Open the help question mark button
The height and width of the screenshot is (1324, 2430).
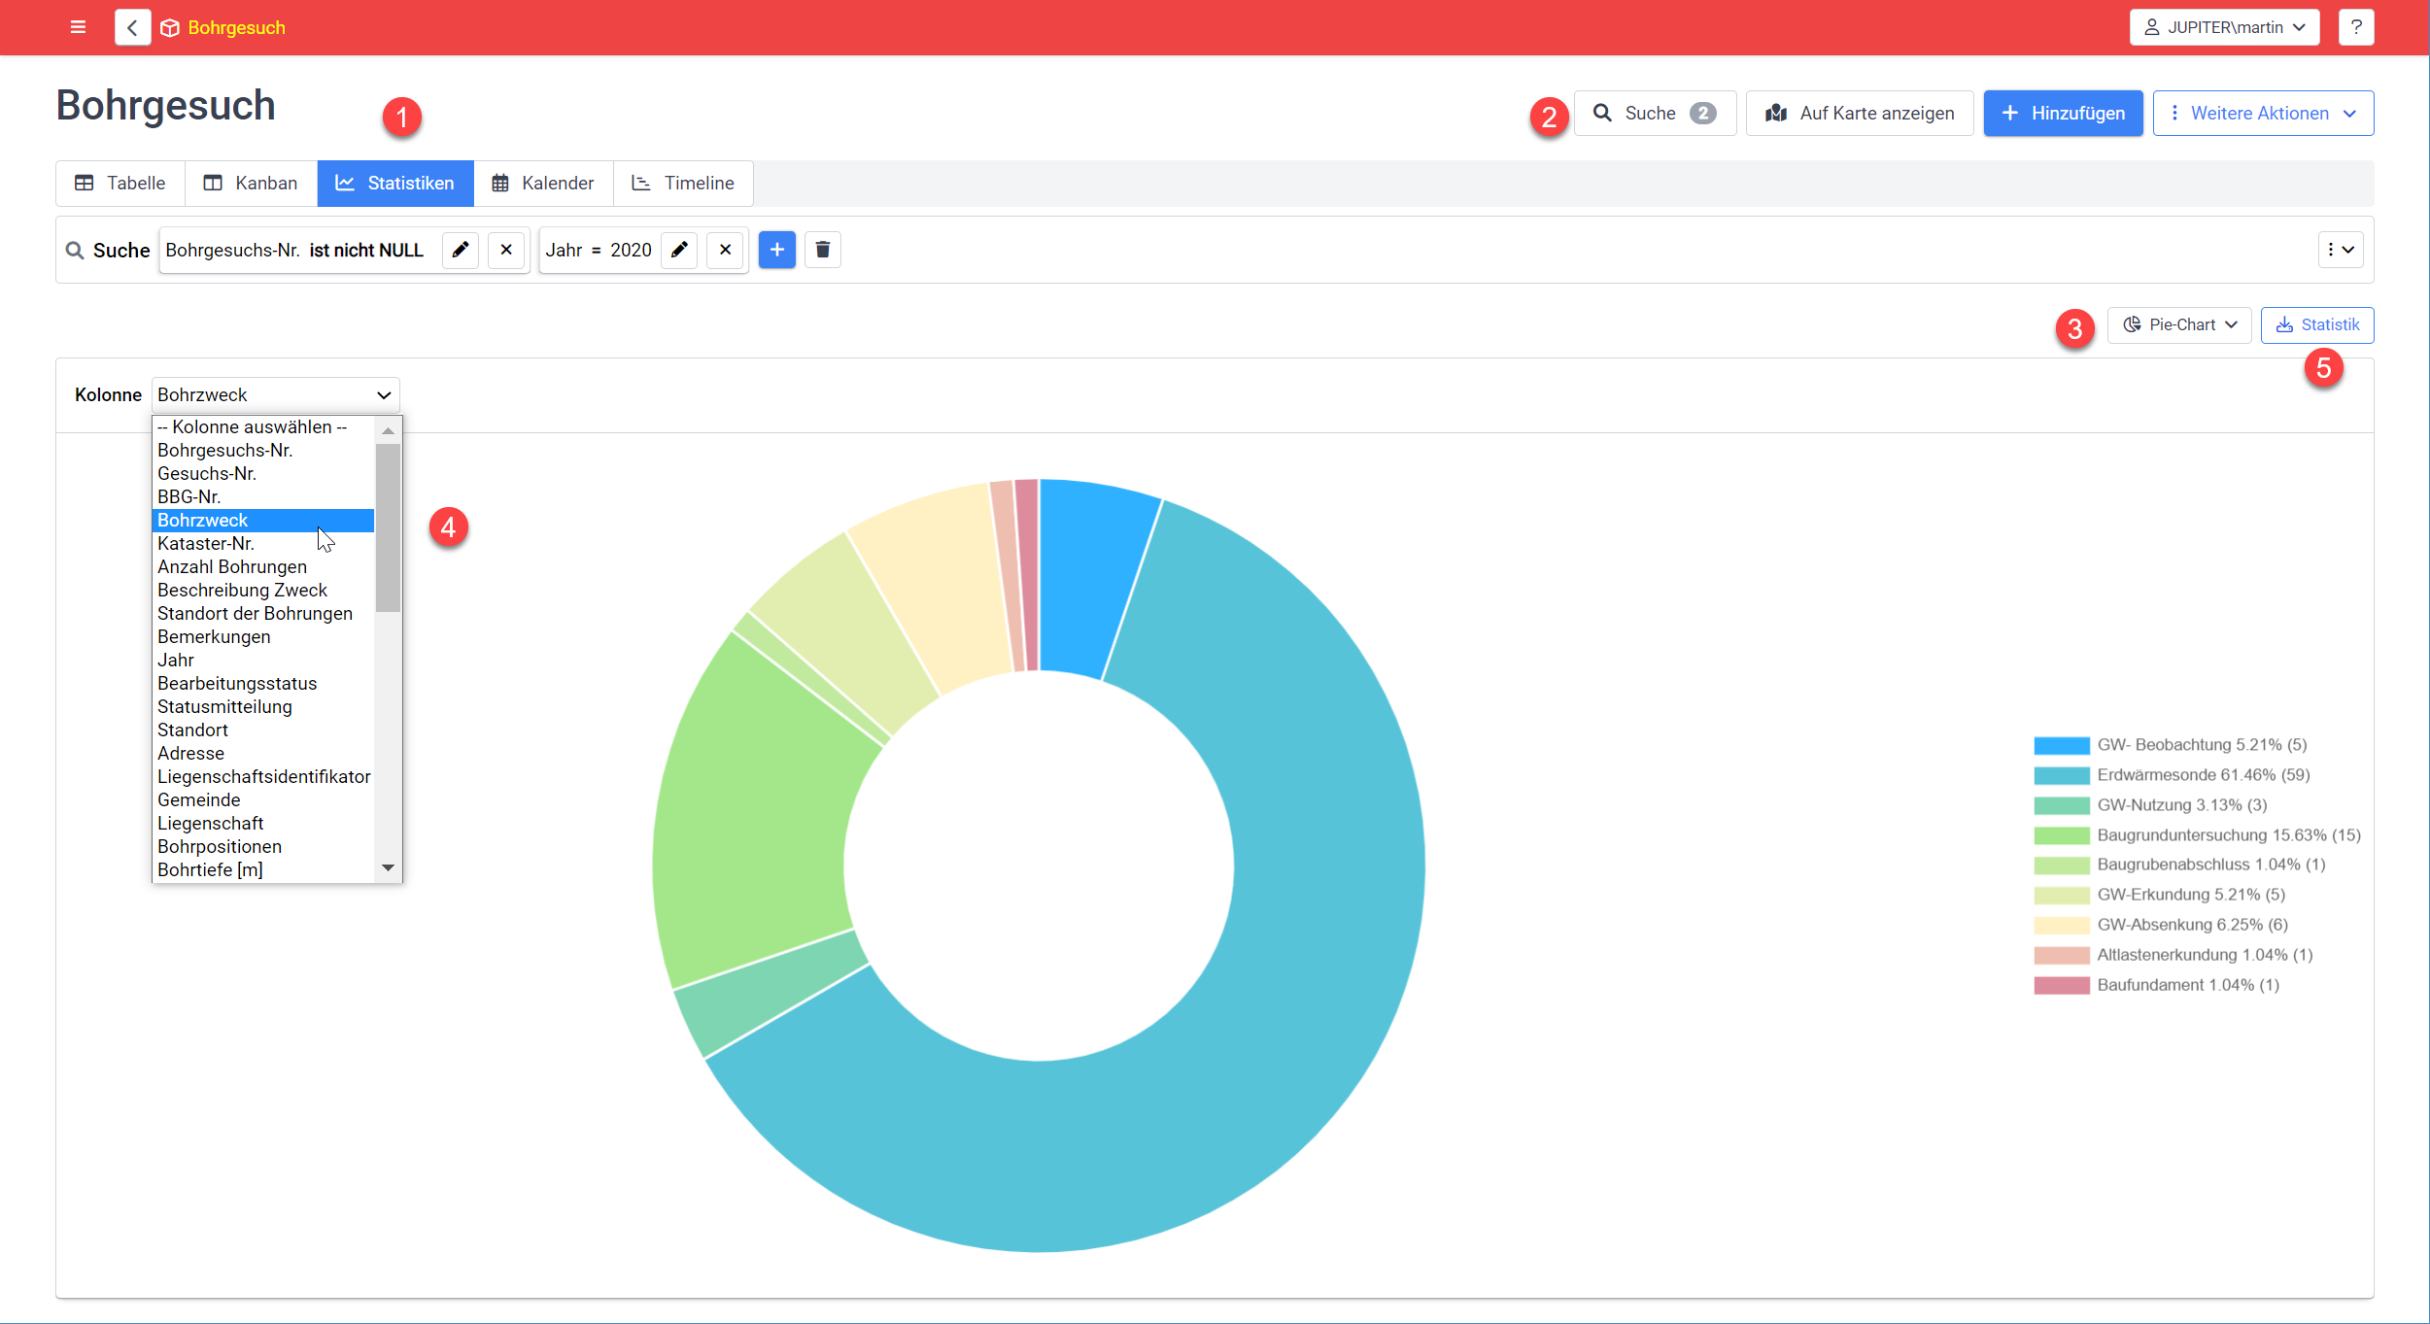pyautogui.click(x=2356, y=27)
